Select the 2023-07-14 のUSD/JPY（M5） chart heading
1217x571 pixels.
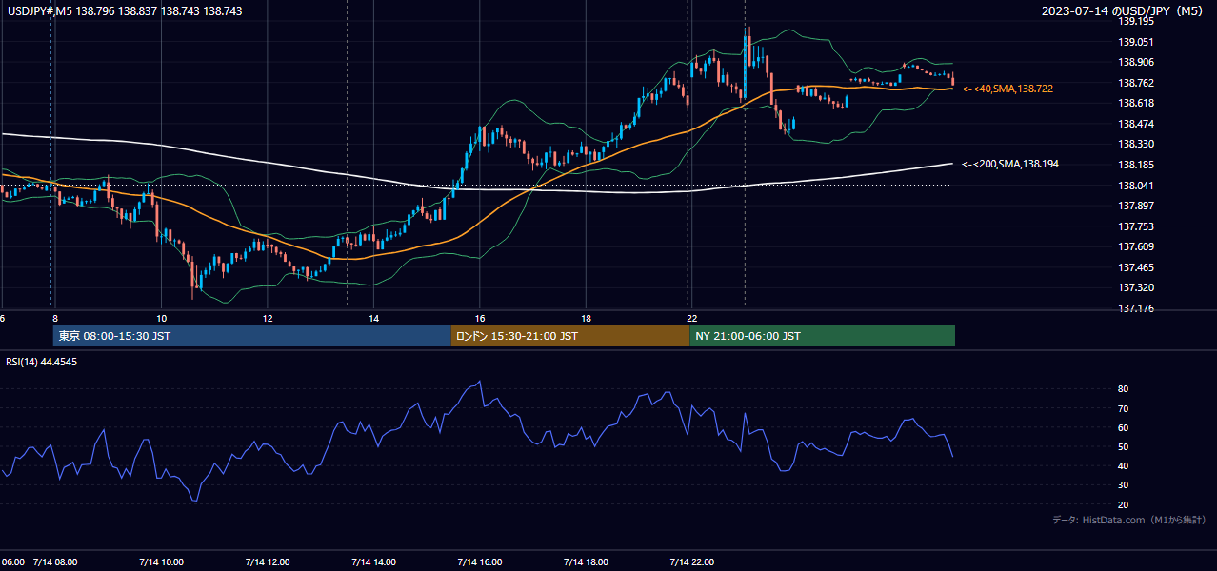[x=1124, y=11]
